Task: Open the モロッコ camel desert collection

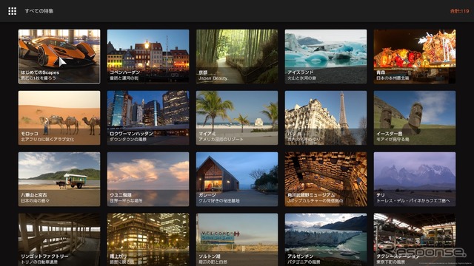Action: coord(59,118)
